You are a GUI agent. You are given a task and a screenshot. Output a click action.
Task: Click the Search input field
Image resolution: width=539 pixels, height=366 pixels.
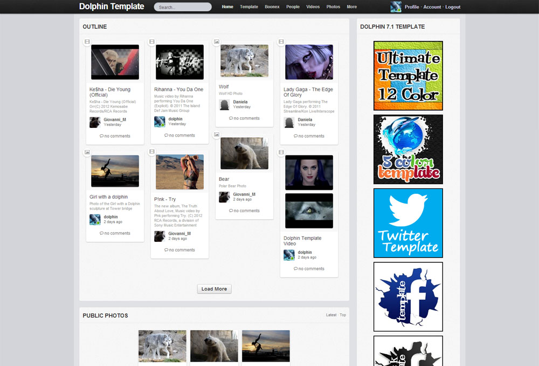coord(183,7)
